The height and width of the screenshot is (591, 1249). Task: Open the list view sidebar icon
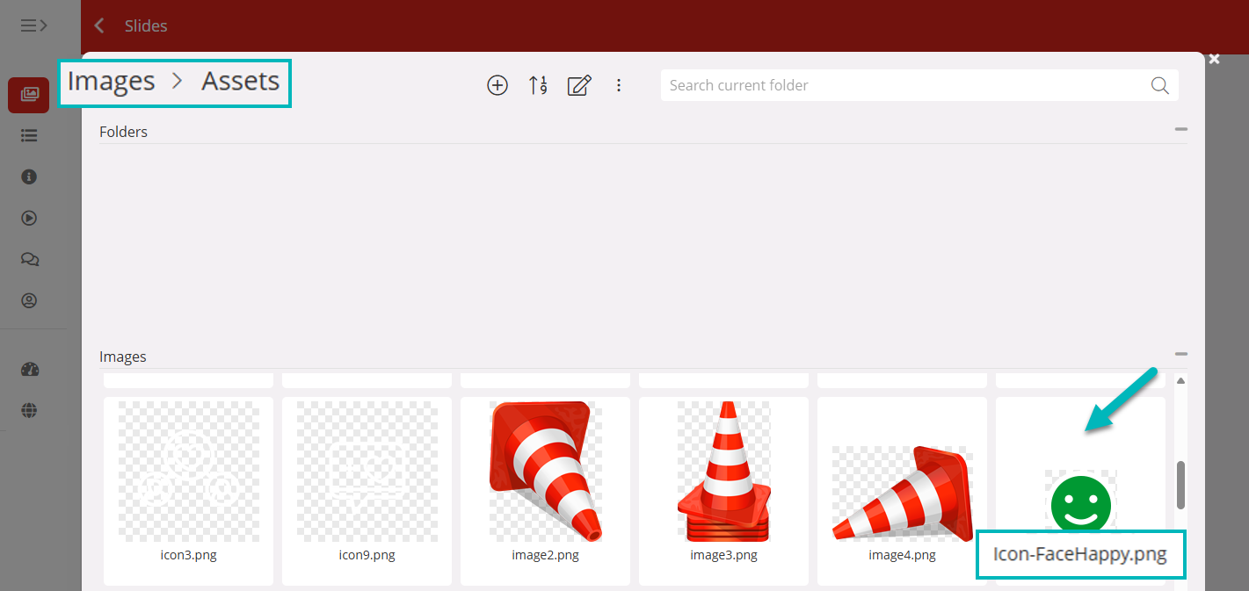29,136
